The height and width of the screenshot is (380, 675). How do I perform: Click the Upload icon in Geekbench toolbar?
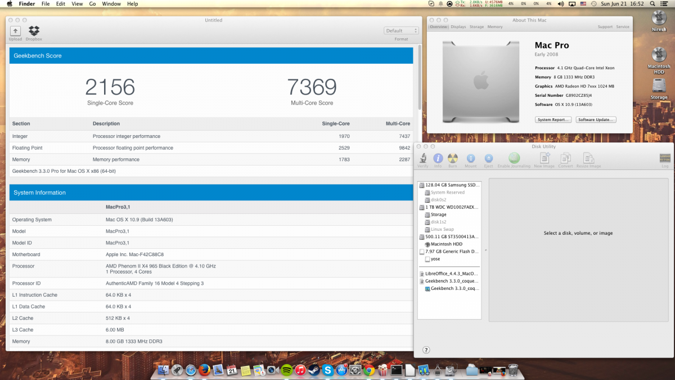pos(15,32)
